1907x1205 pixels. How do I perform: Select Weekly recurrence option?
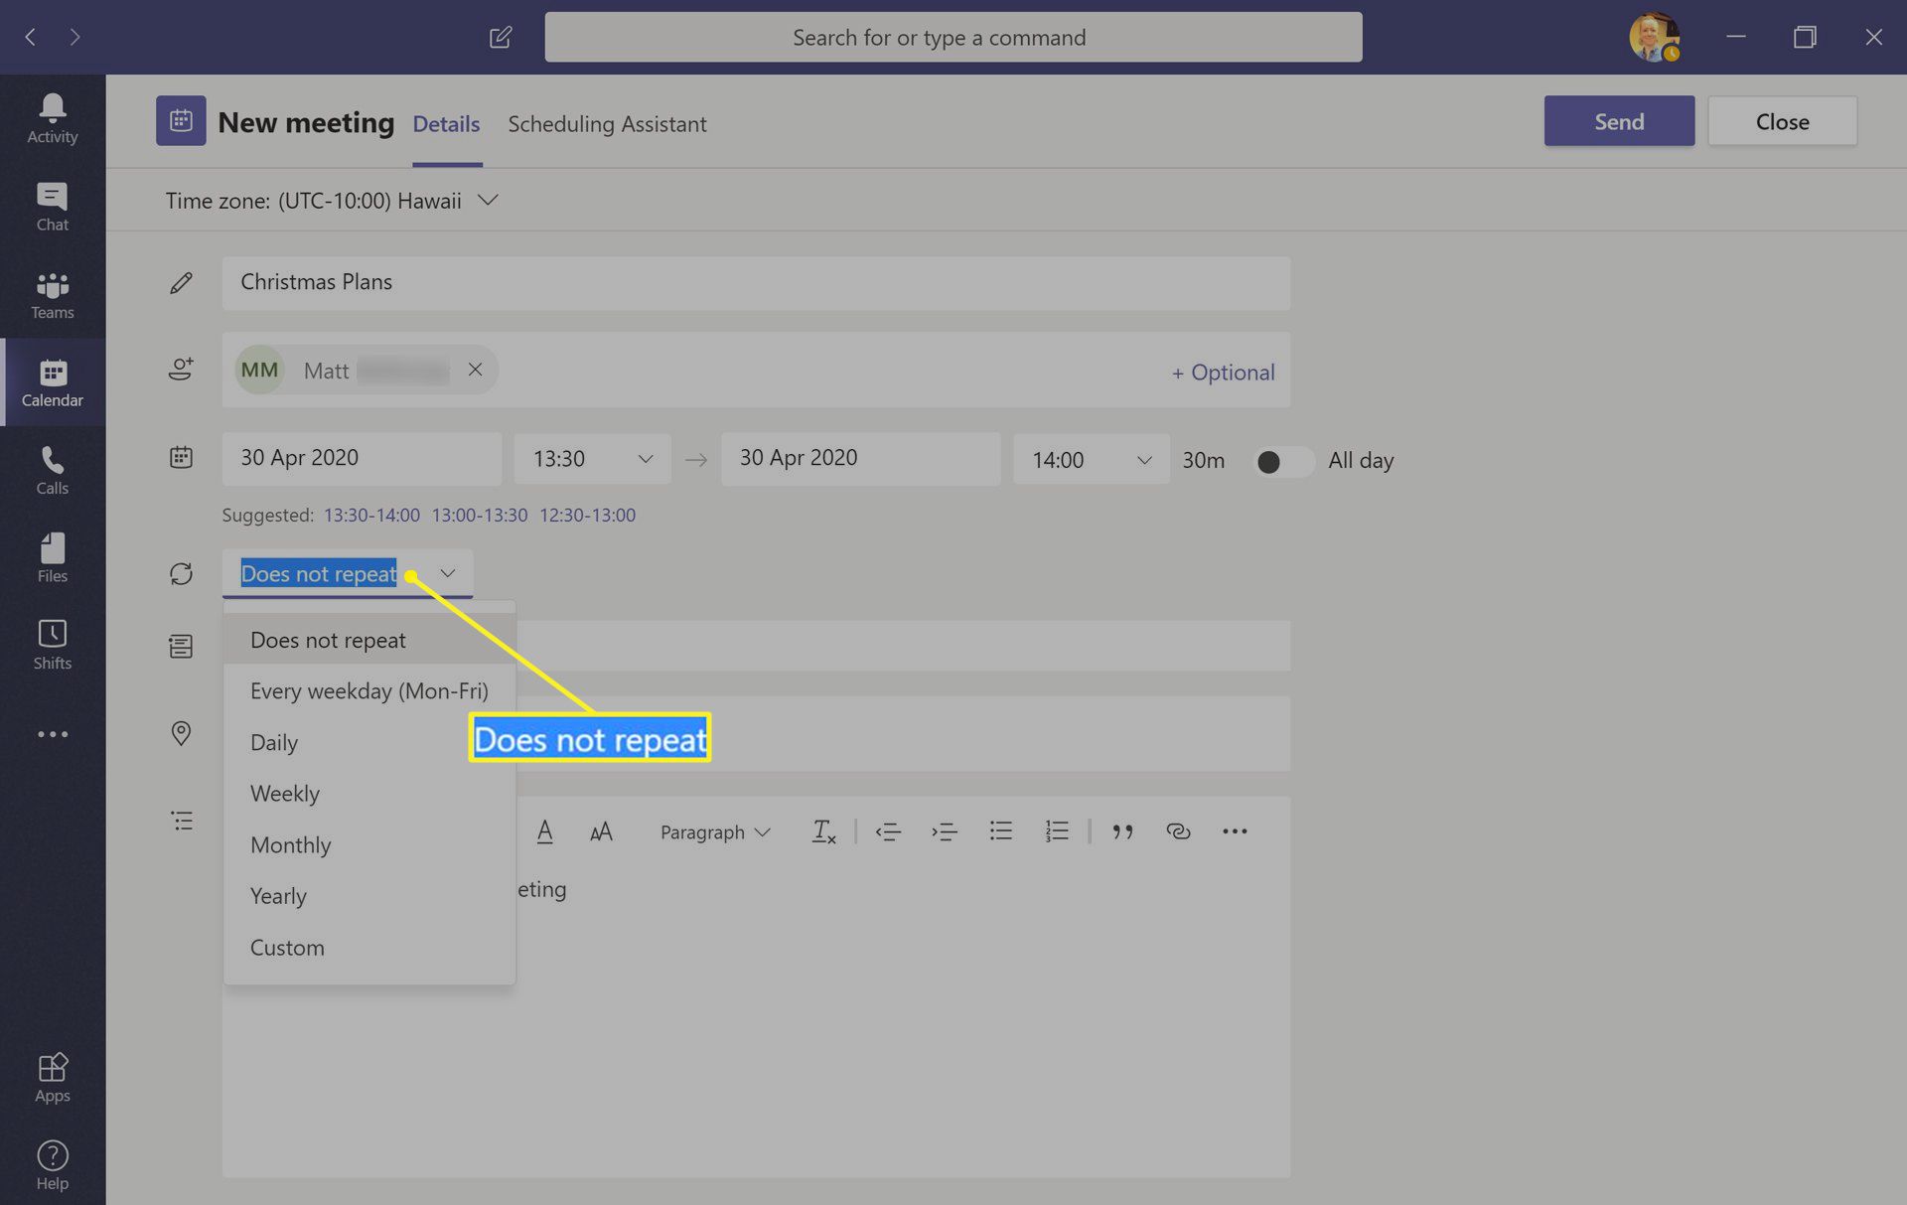click(x=284, y=793)
